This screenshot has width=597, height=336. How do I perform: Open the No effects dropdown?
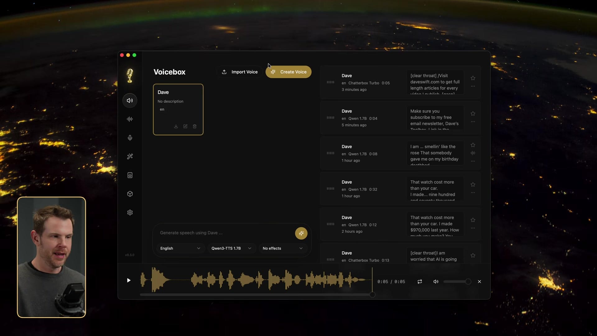283,248
